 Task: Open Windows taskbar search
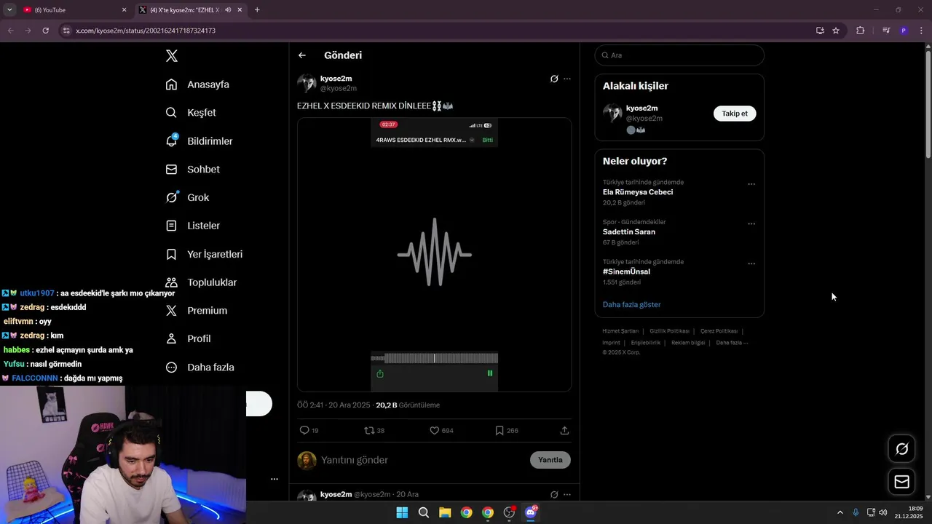(423, 512)
